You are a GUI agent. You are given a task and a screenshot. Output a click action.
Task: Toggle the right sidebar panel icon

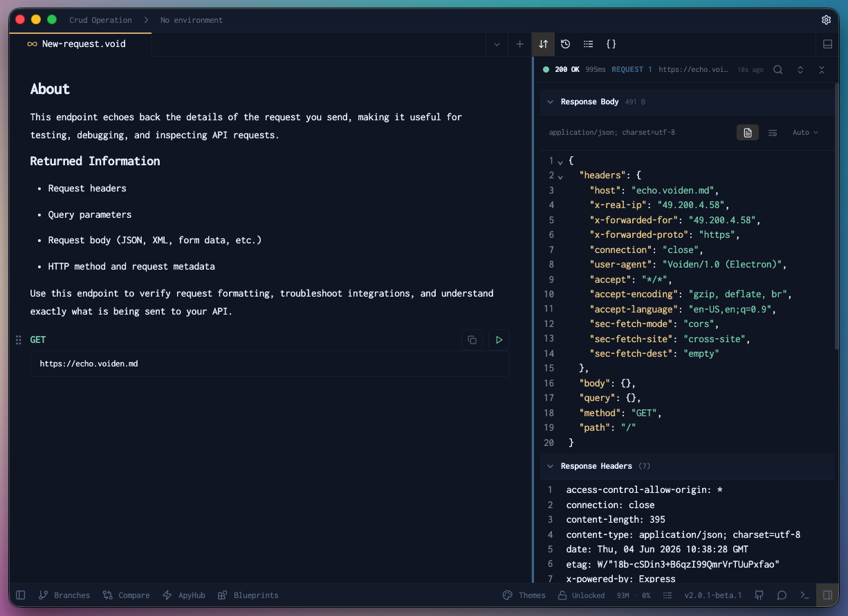(827, 595)
